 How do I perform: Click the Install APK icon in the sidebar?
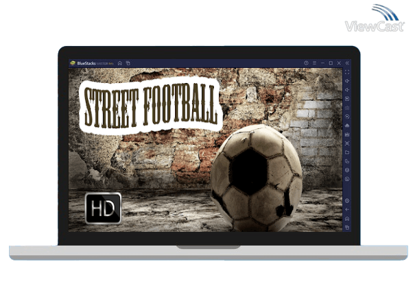click(347, 126)
